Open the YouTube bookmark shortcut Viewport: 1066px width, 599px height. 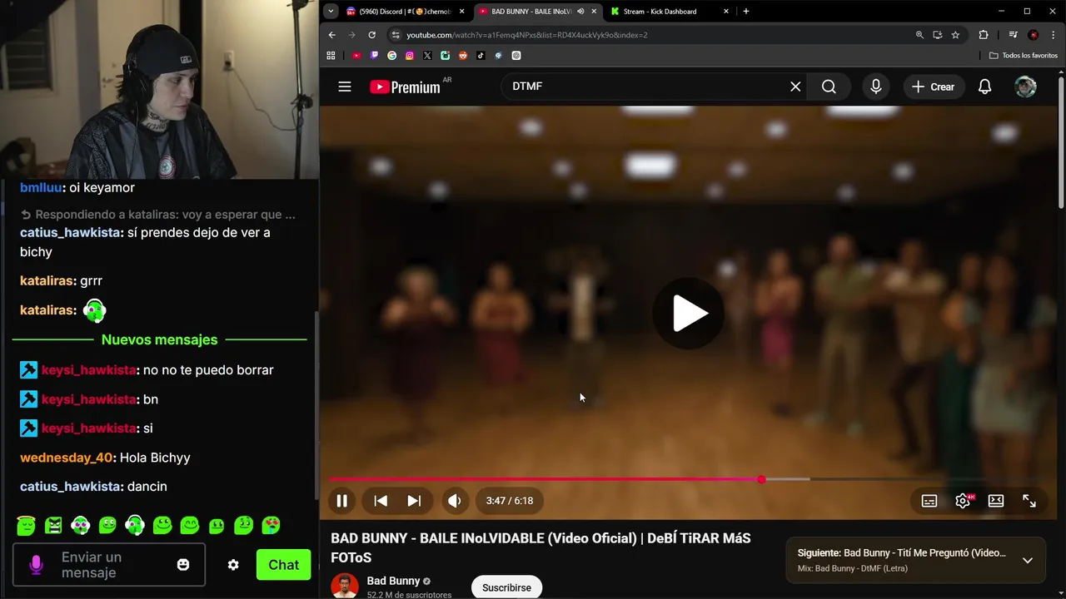pyautogui.click(x=356, y=56)
